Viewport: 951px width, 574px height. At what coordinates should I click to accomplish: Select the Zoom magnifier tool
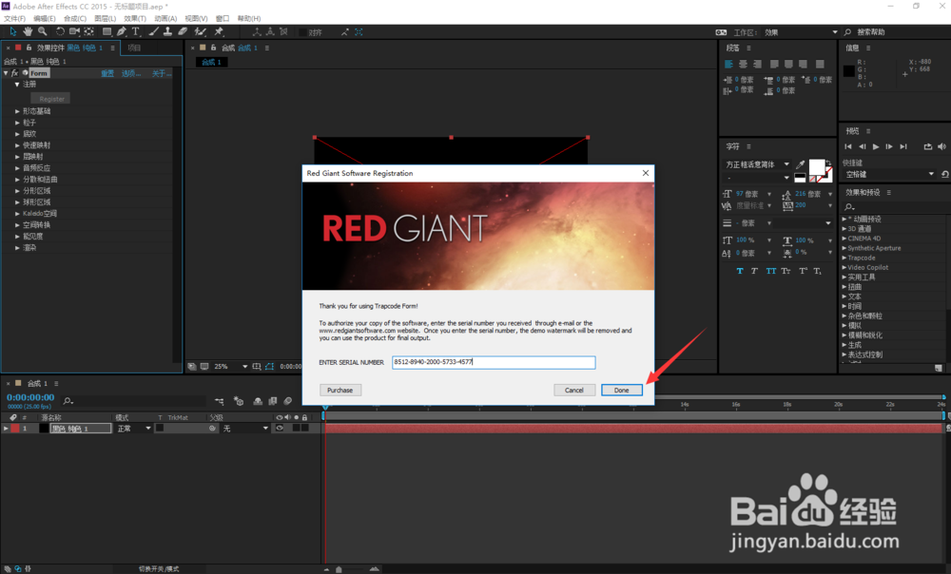click(x=42, y=31)
